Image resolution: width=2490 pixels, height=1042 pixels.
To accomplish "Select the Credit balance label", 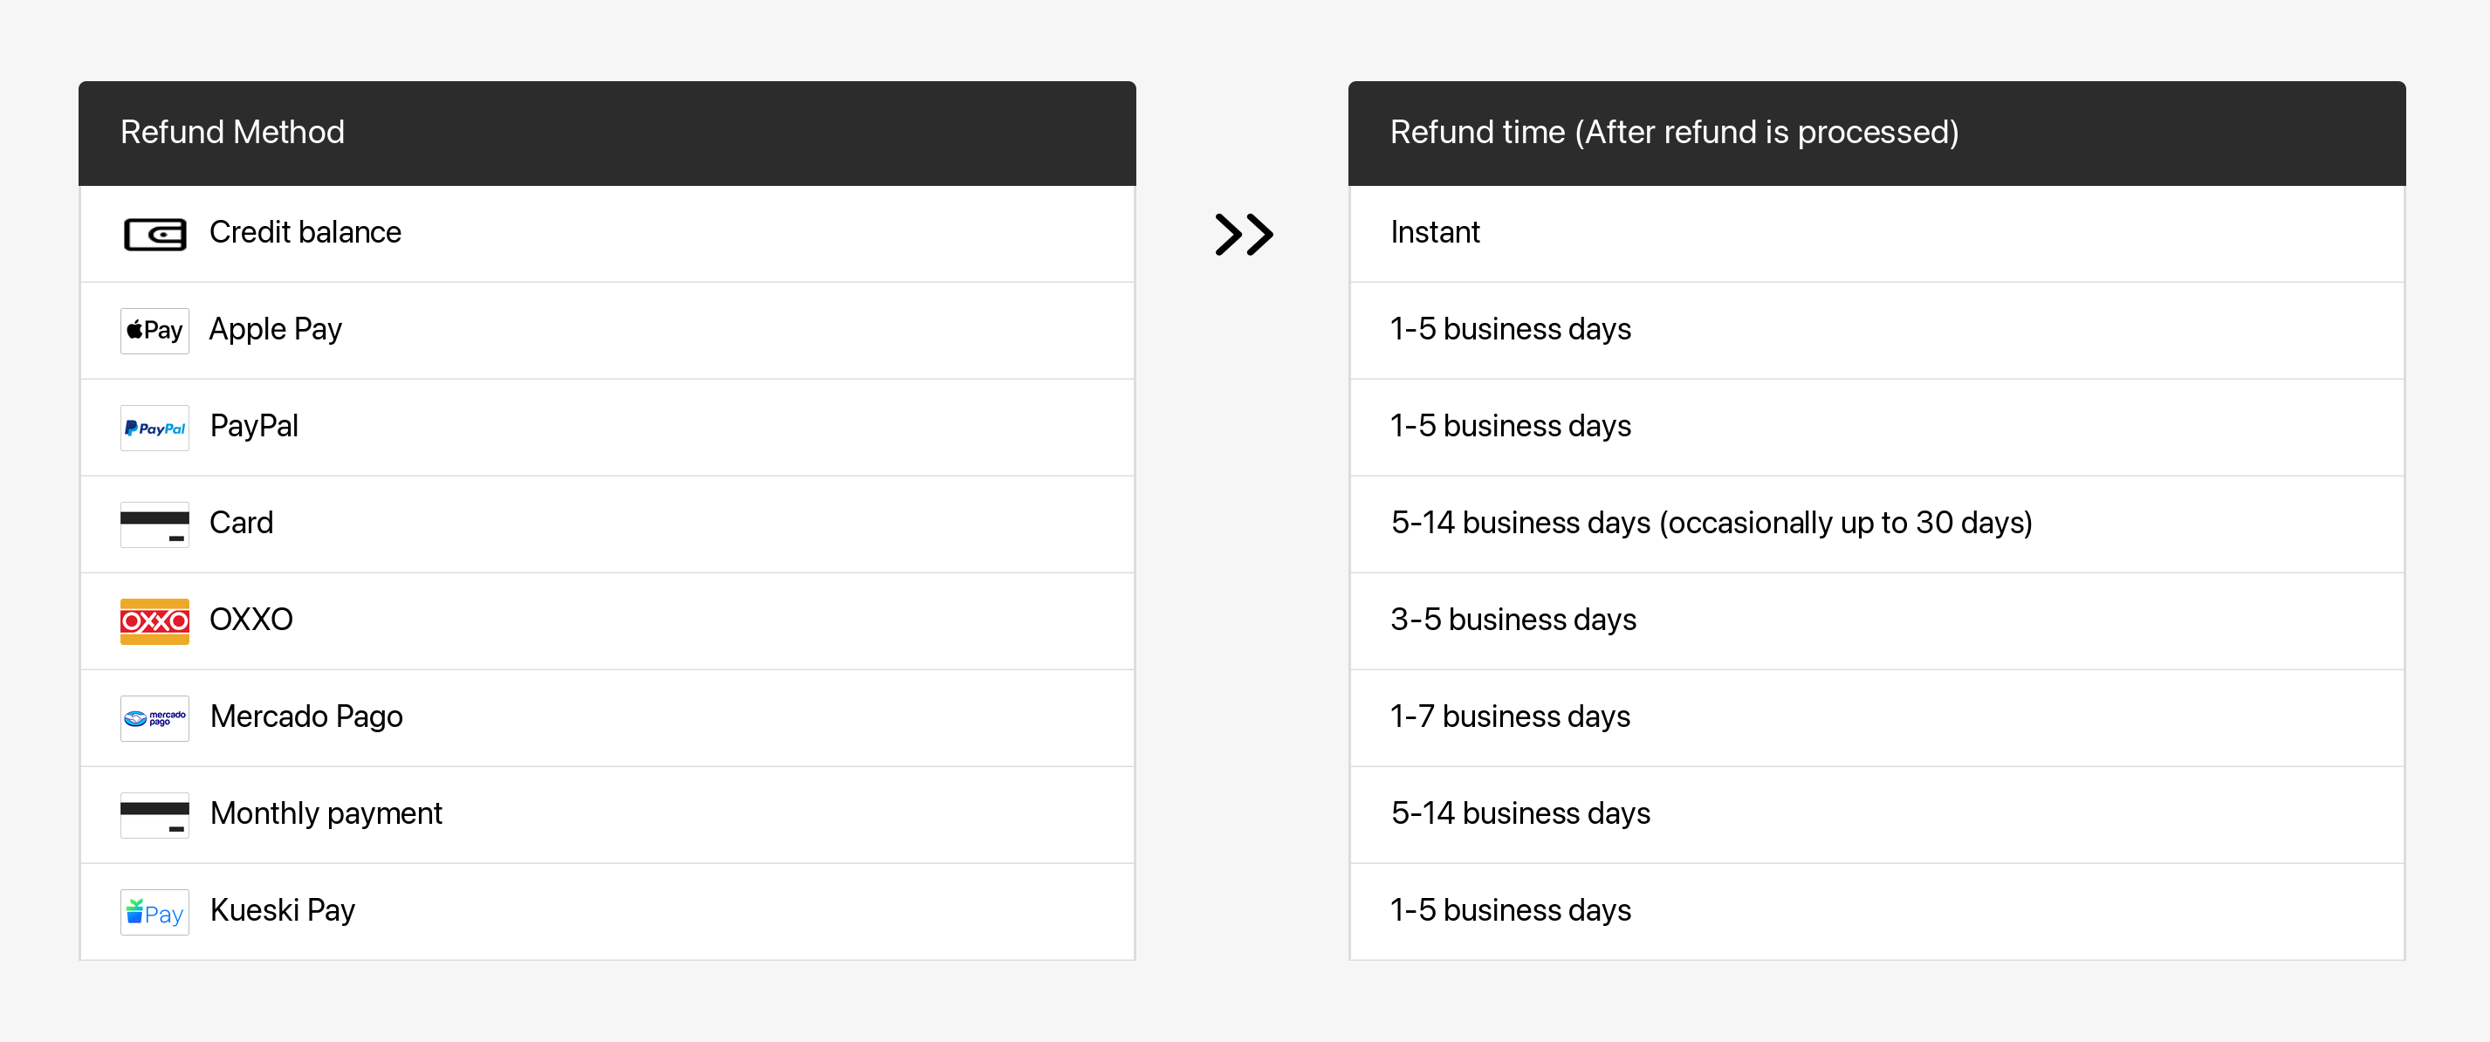I will (305, 233).
